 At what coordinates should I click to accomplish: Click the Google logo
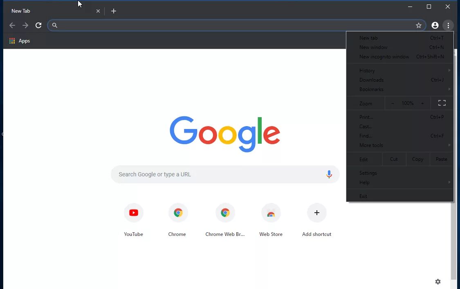click(x=225, y=134)
